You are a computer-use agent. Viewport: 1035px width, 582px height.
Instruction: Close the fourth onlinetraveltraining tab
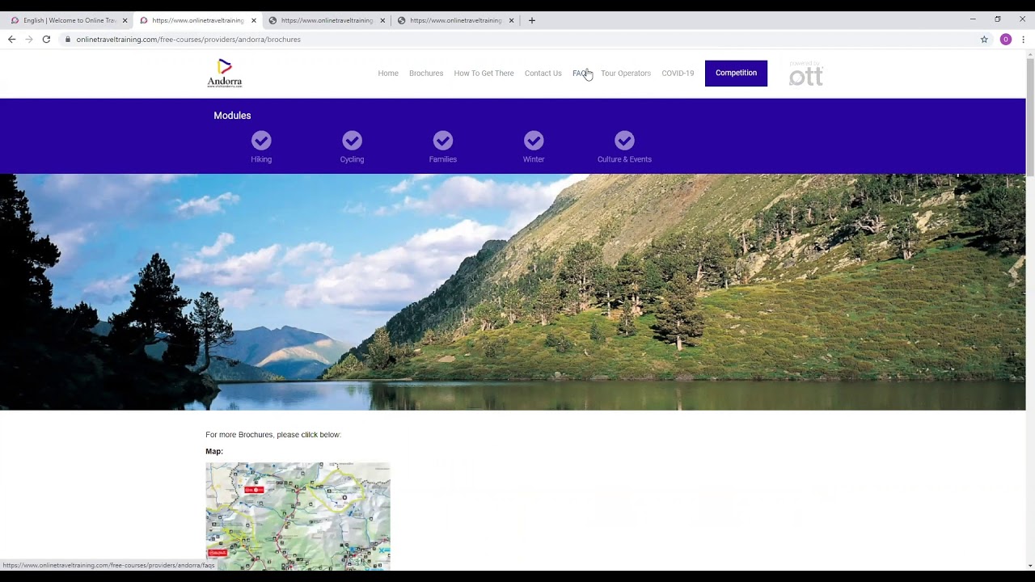511,20
